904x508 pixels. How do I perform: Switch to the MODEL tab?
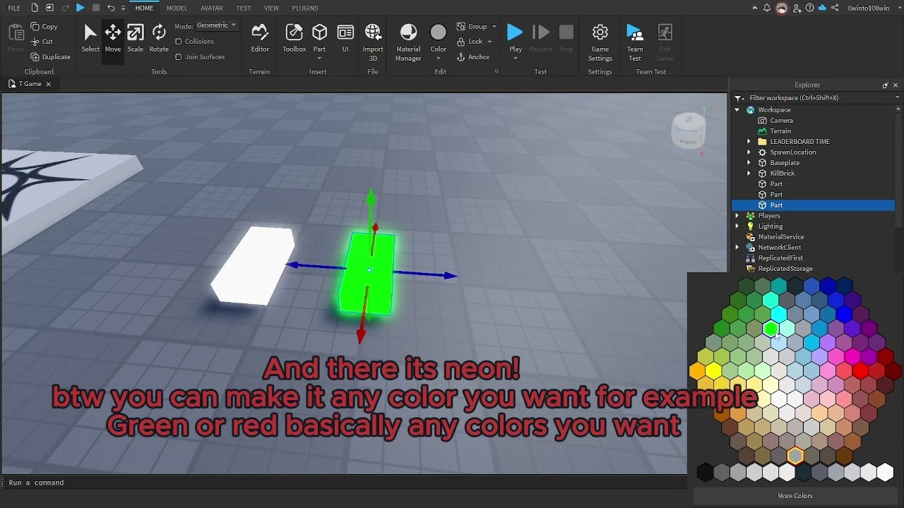(x=177, y=8)
